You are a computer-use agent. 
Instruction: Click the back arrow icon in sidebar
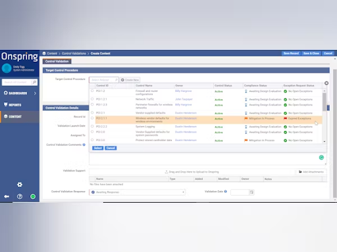(7, 196)
